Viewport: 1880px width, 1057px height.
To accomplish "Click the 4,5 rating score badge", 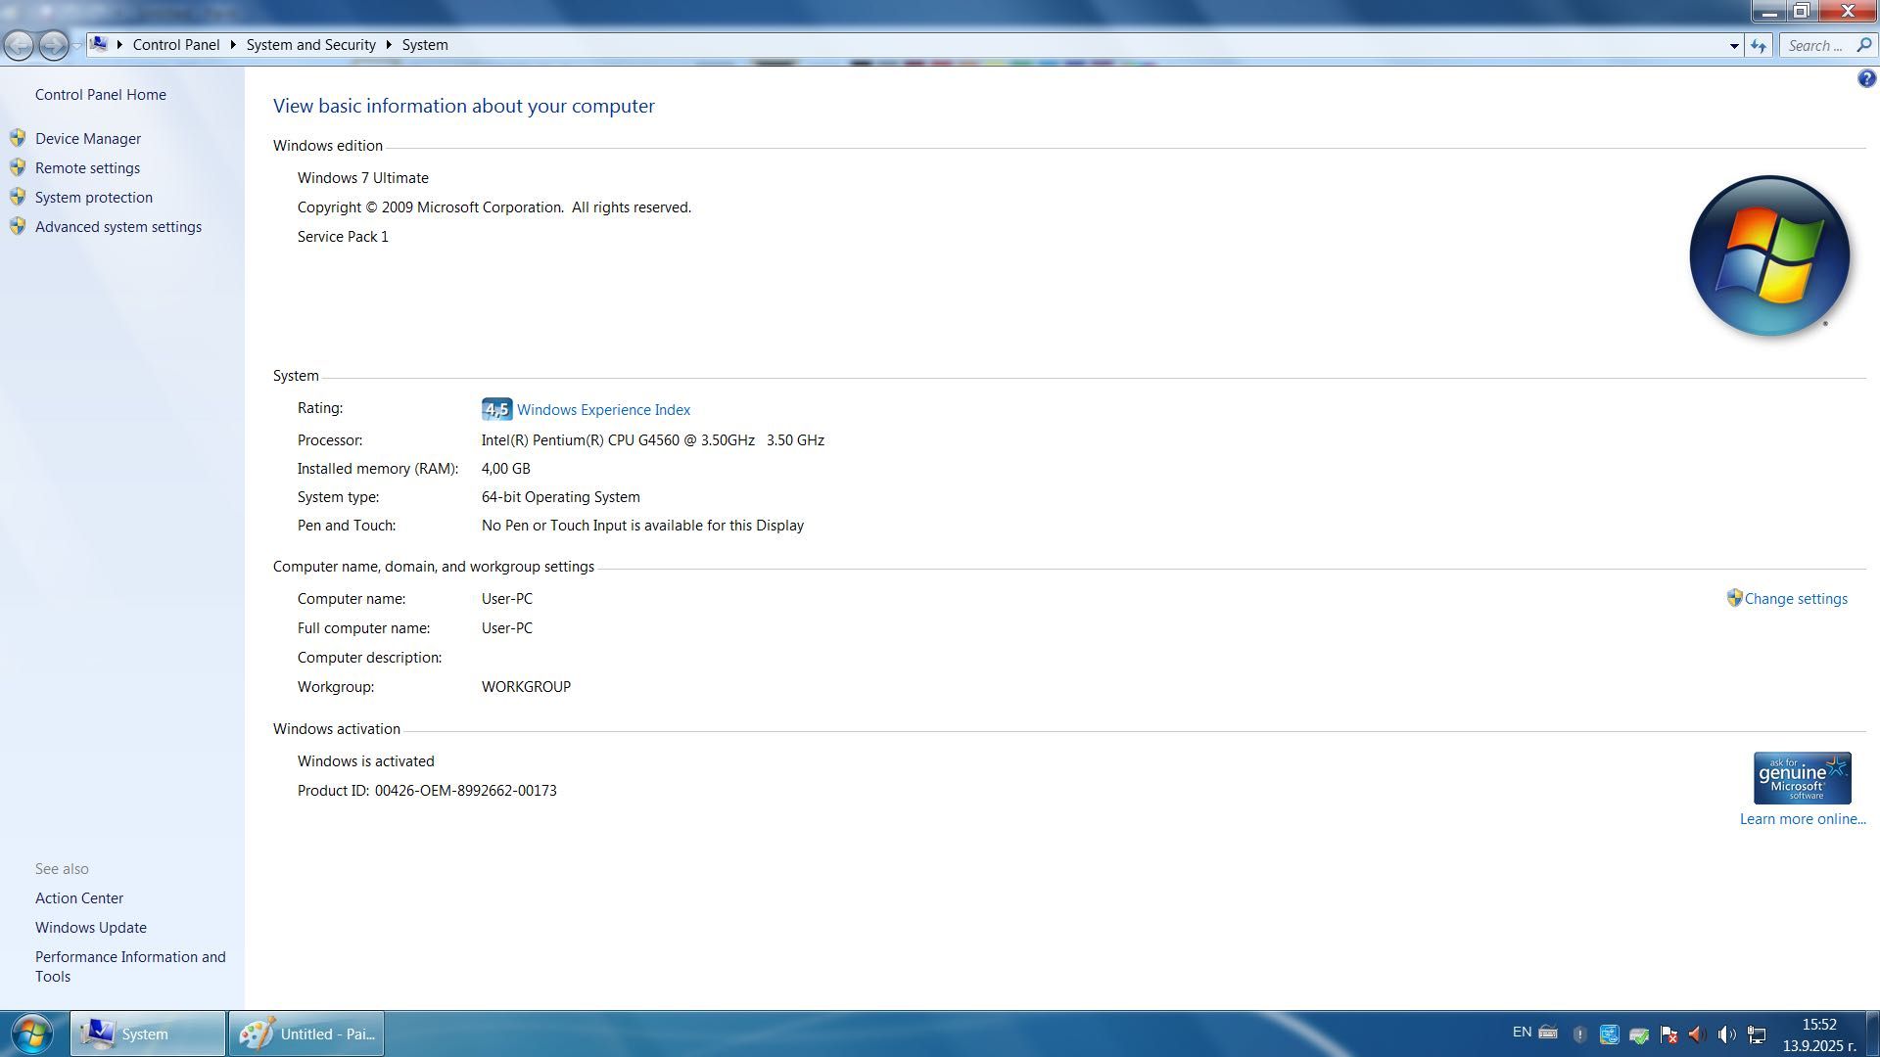I will pos(496,409).
